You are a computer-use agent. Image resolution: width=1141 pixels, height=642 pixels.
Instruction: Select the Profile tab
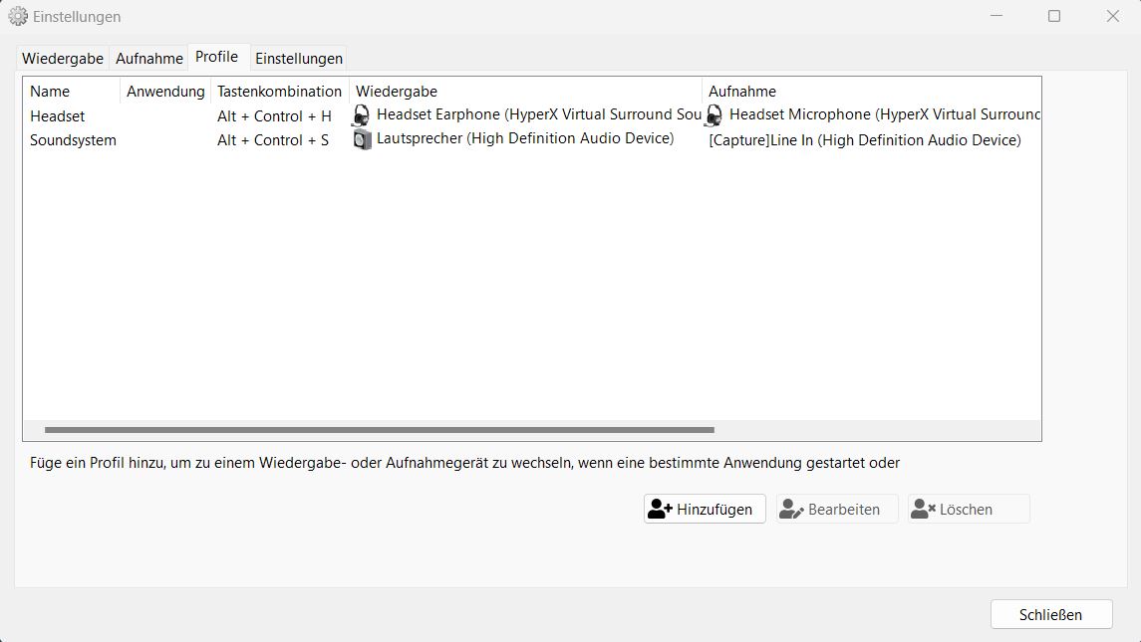coord(216,57)
